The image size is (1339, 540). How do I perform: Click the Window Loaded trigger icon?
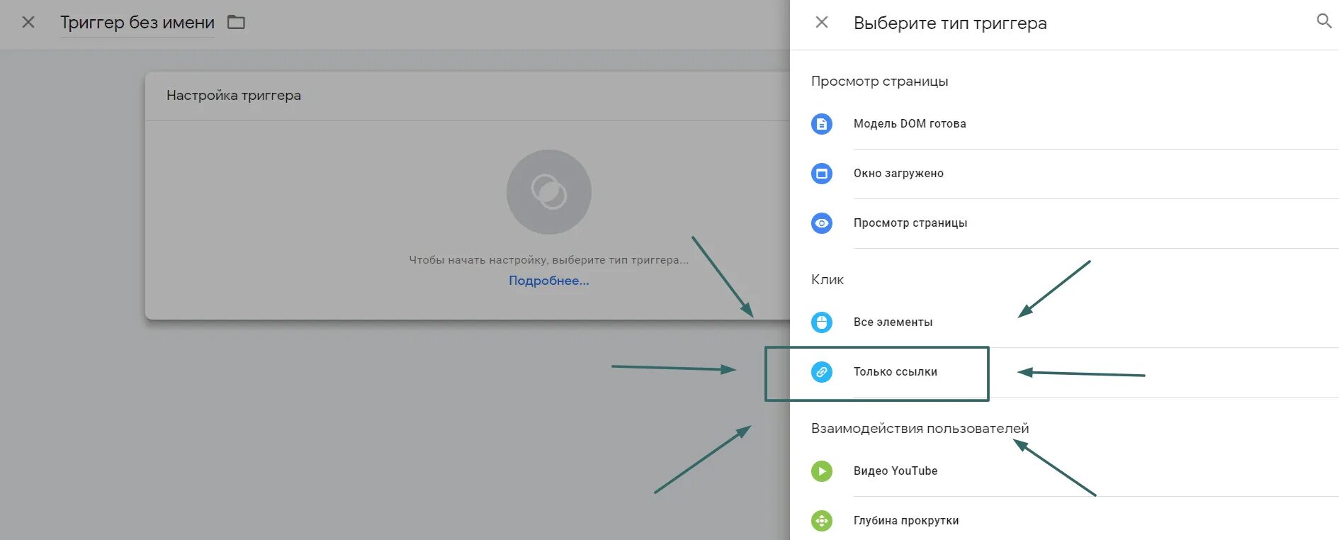(x=822, y=174)
